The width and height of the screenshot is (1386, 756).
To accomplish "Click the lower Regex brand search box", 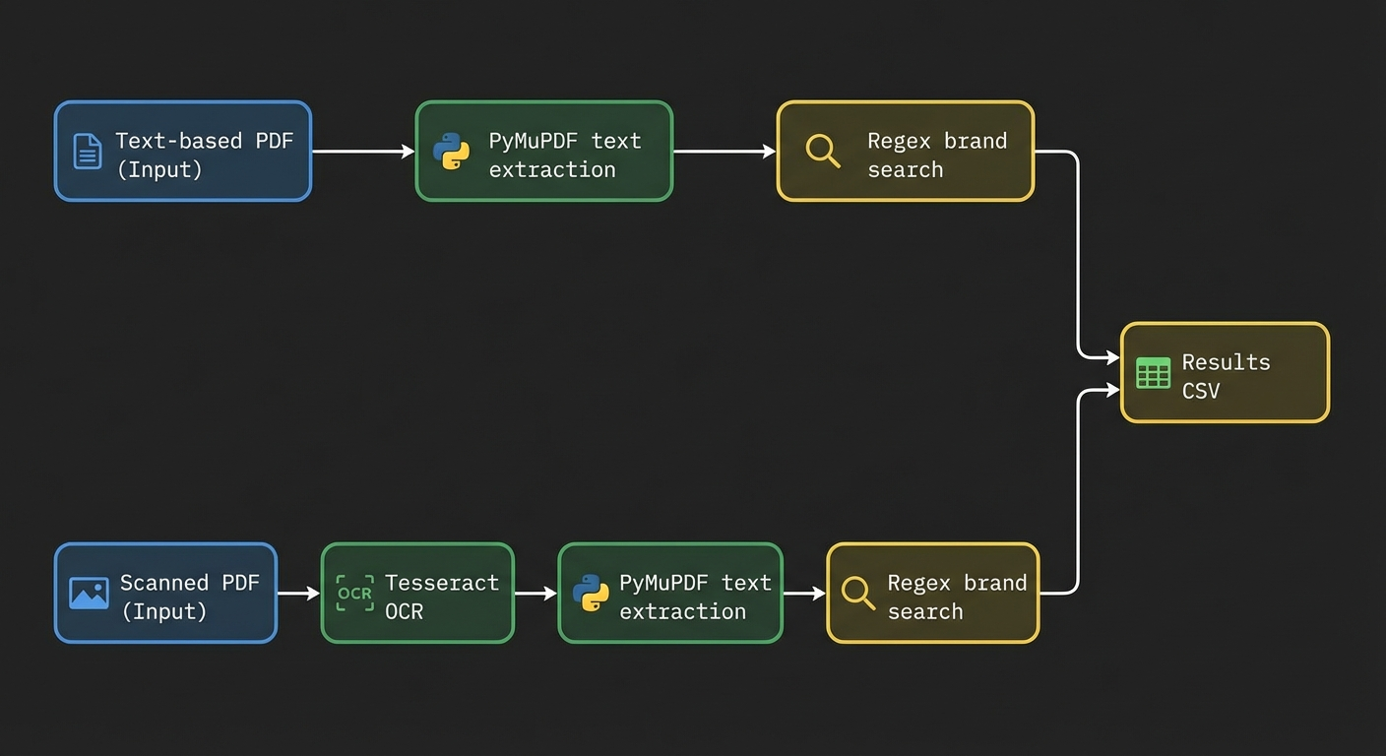I will pyautogui.click(x=932, y=593).
